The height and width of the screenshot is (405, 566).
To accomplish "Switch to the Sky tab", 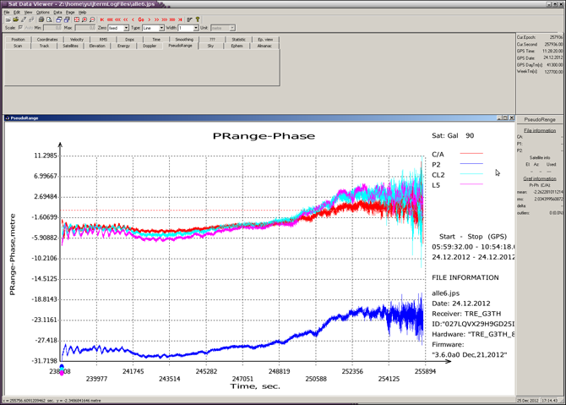I will pyautogui.click(x=210, y=46).
